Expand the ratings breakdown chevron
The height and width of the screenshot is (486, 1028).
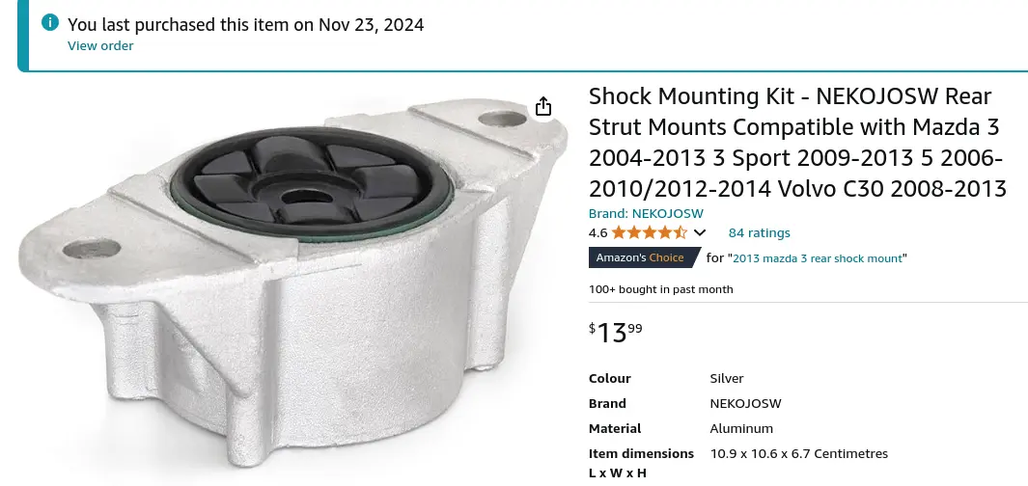[x=700, y=232]
